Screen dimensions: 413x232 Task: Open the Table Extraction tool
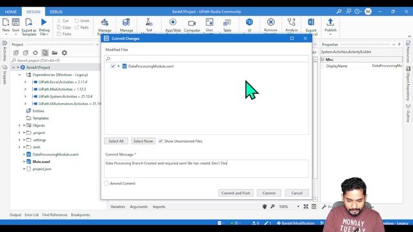tap(227, 23)
